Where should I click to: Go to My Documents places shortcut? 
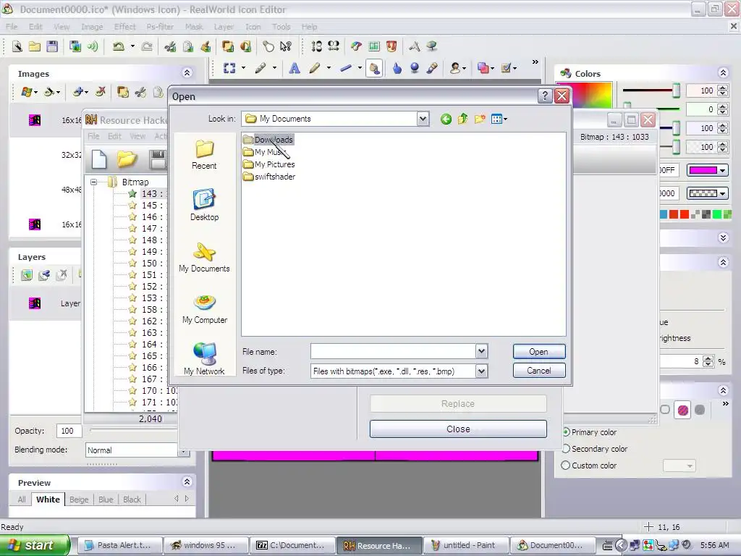[x=204, y=257]
